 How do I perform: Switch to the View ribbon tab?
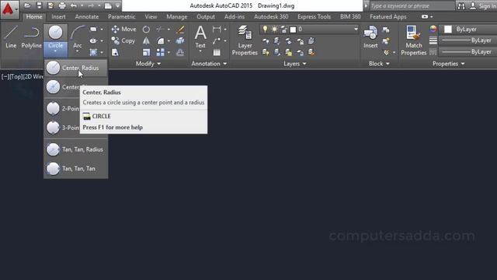click(151, 17)
